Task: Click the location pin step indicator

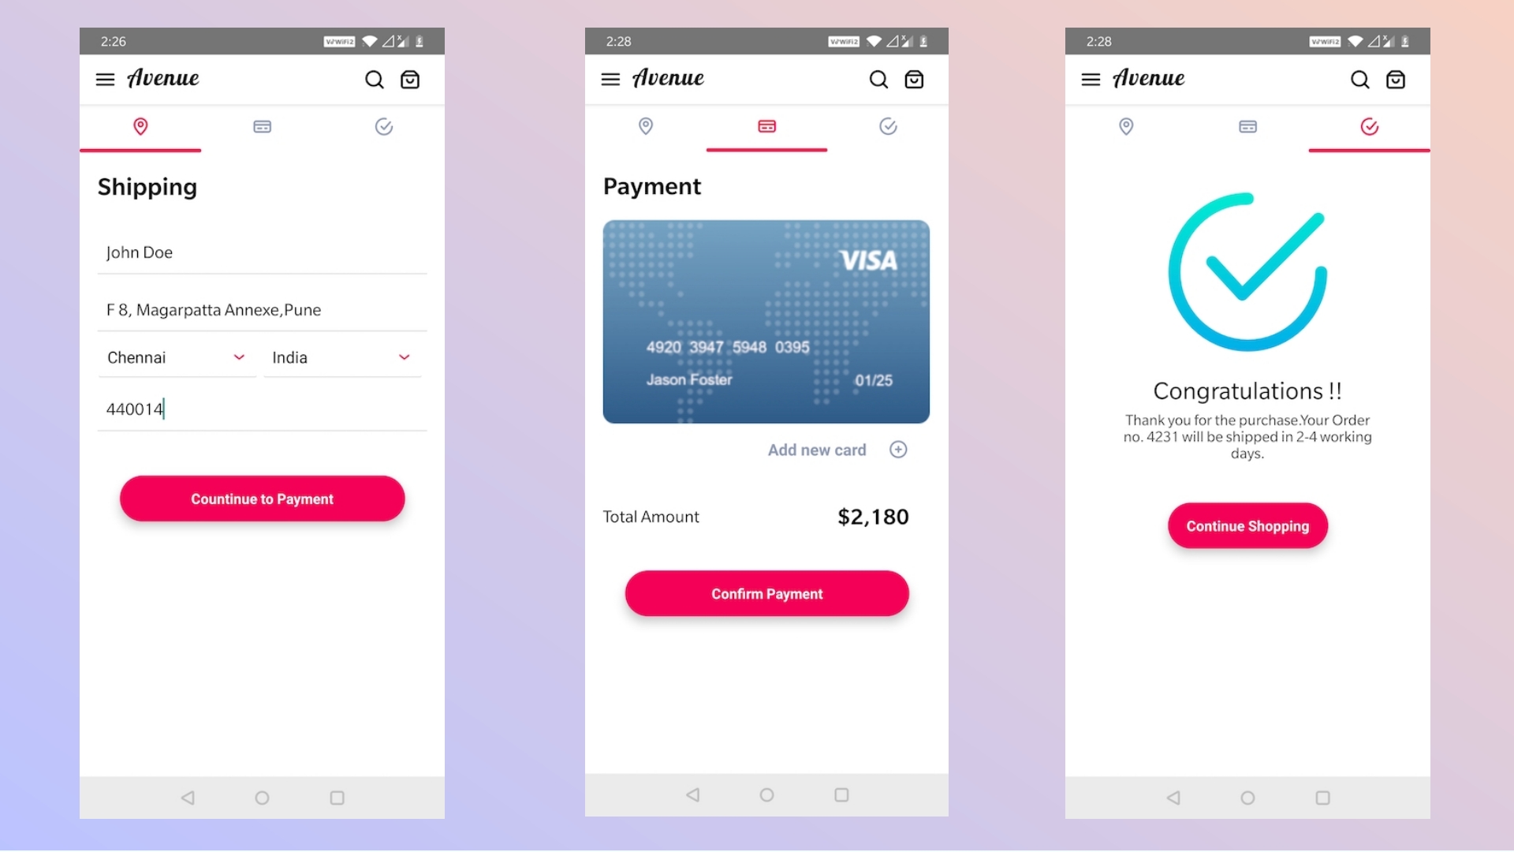Action: tap(140, 127)
